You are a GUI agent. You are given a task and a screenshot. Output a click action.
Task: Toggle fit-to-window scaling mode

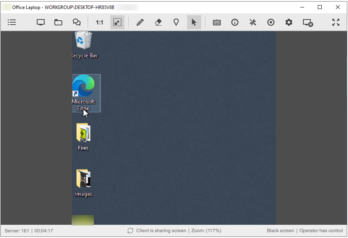tap(117, 22)
